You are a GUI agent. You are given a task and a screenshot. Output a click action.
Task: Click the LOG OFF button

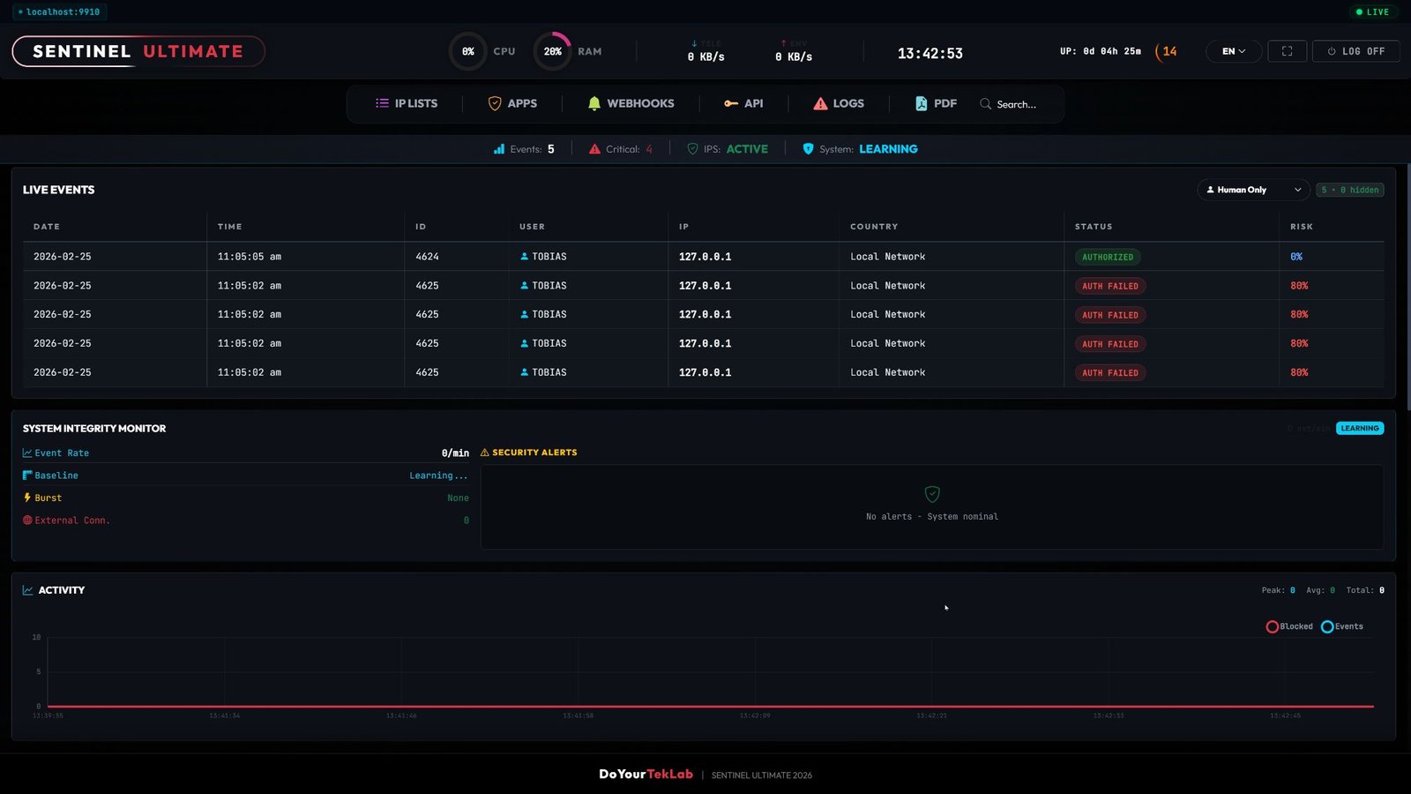pos(1355,51)
